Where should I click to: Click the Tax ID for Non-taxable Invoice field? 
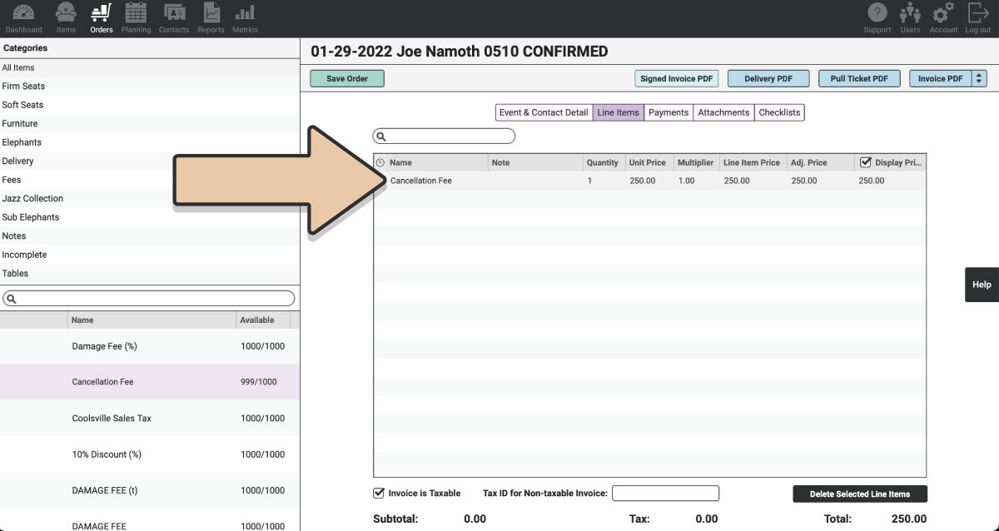click(x=665, y=494)
